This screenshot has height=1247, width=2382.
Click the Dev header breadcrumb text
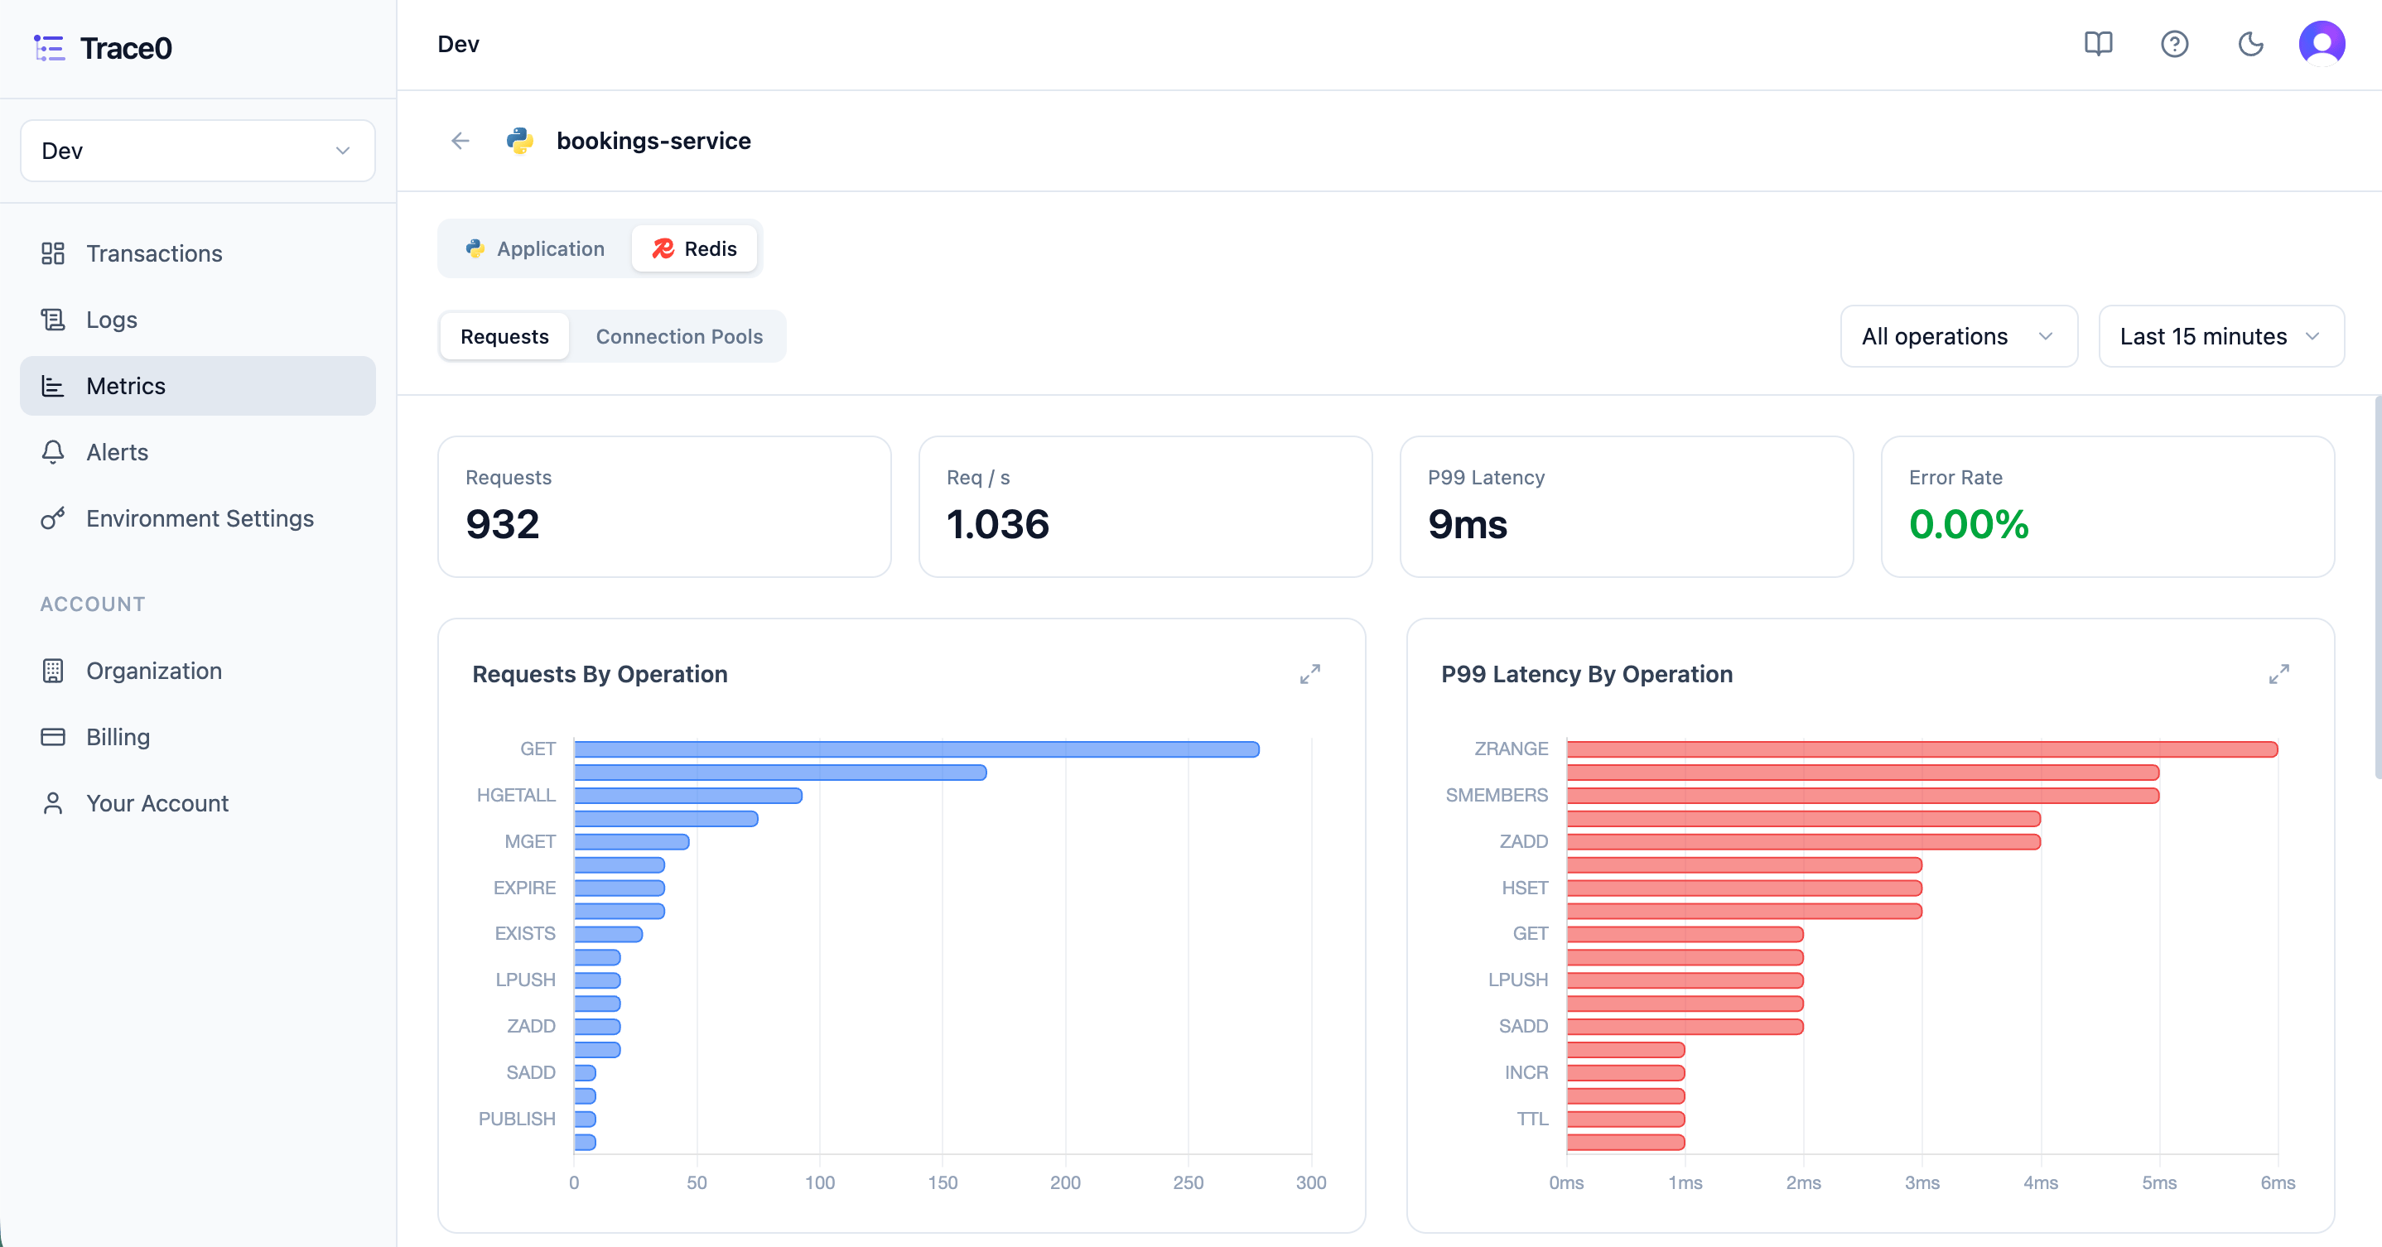(x=458, y=45)
